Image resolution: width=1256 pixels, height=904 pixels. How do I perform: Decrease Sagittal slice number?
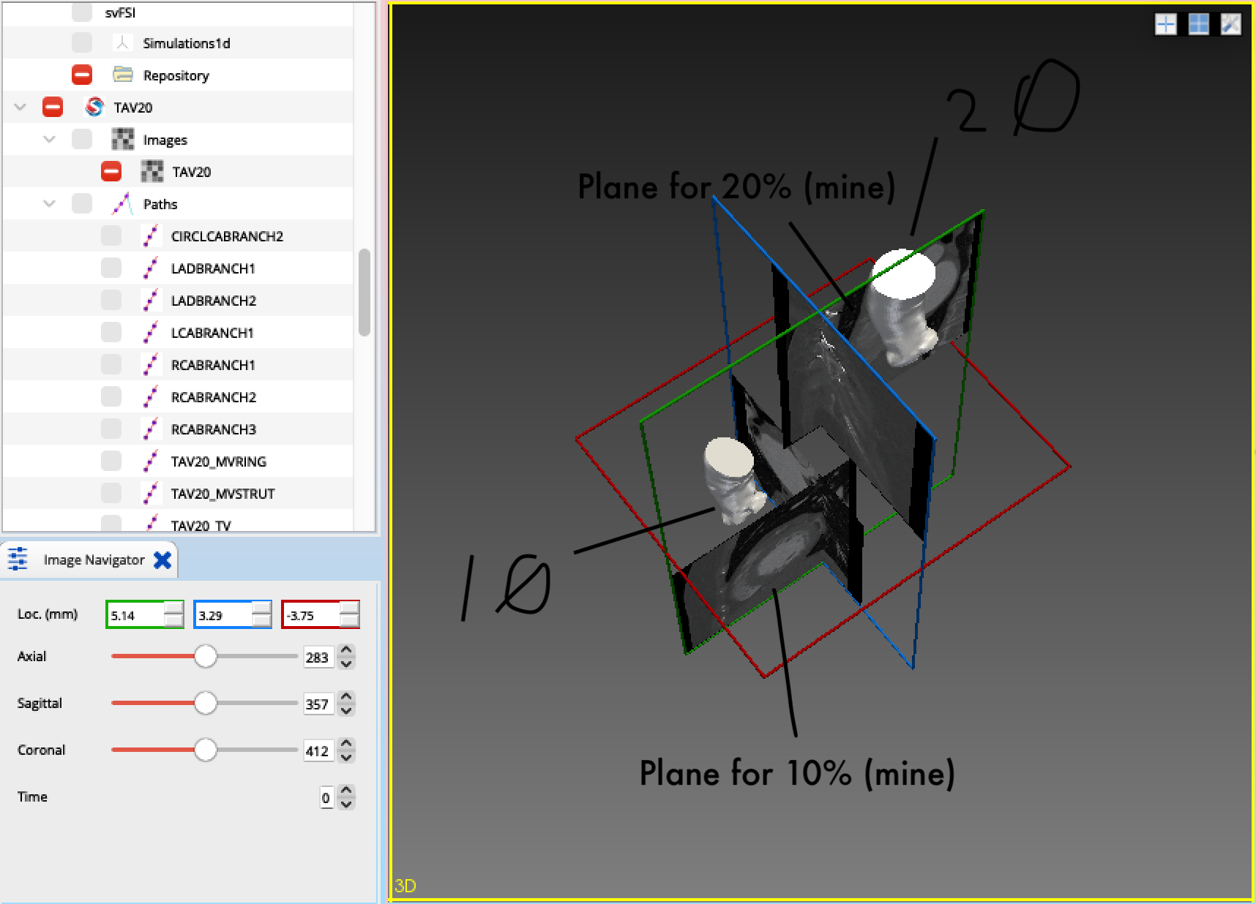point(347,710)
